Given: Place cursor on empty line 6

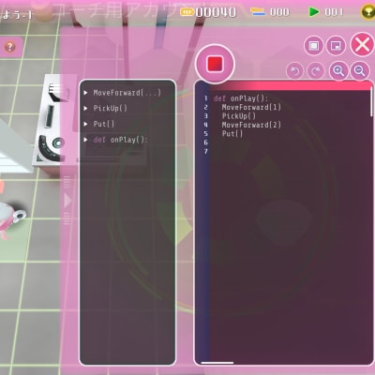Looking at the screenshot, I should coord(291,142).
